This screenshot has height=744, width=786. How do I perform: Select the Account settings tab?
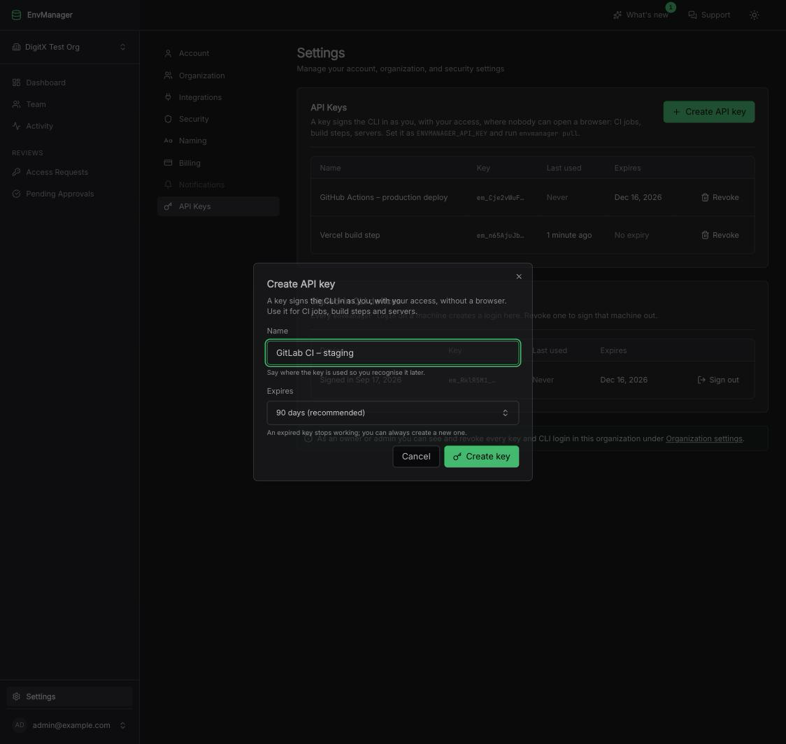click(218, 53)
